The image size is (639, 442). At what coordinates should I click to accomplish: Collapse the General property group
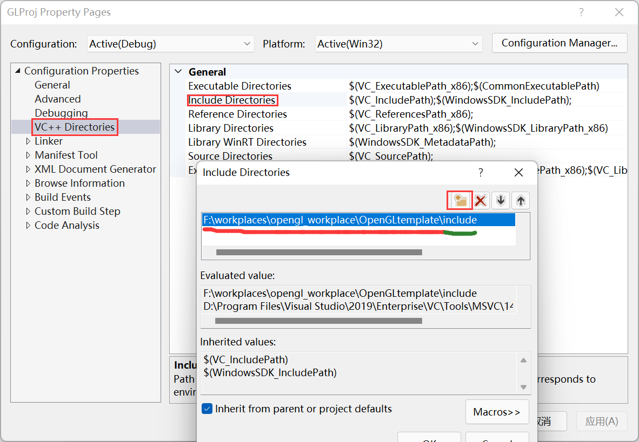click(x=178, y=71)
